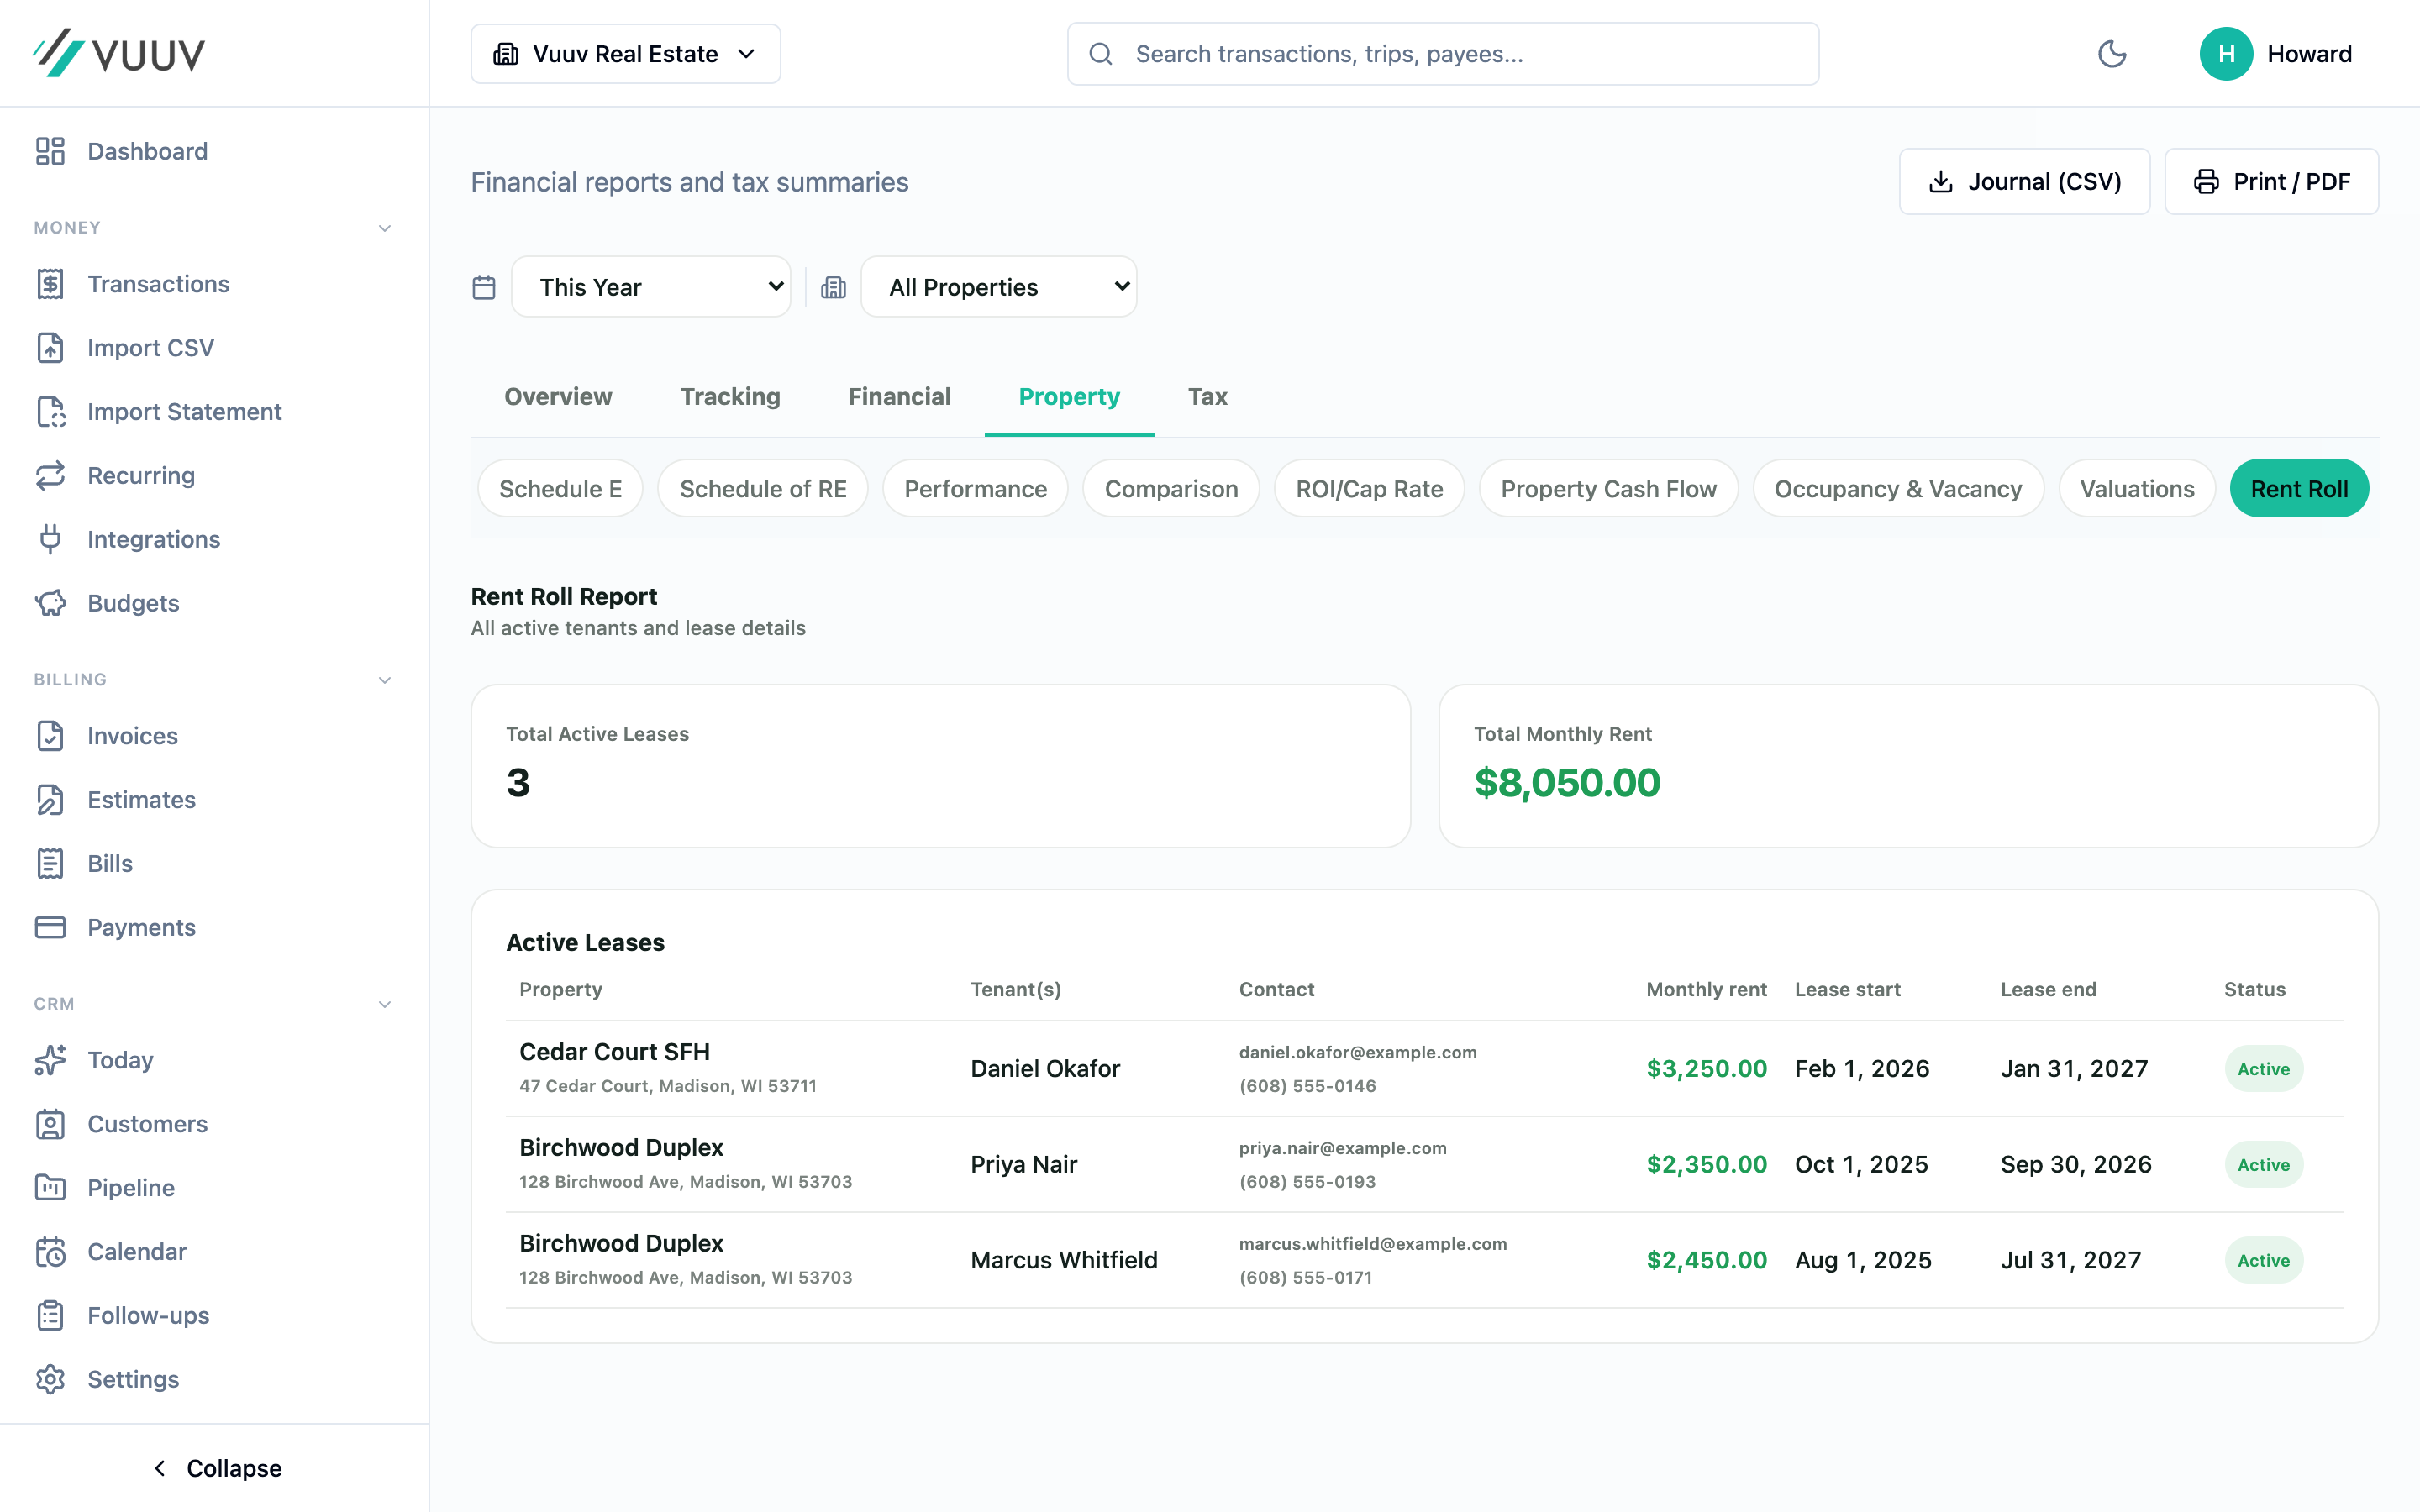
Task: Click the download icon in Journal (CSV)
Action: (1941, 182)
